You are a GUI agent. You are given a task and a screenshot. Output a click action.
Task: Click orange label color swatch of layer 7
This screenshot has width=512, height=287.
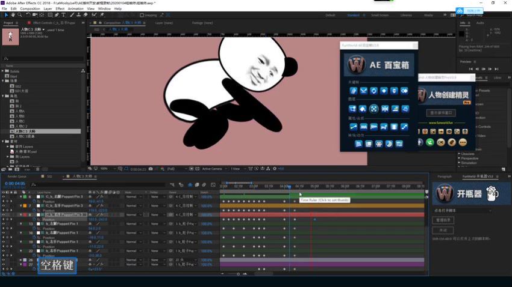coord(25,206)
